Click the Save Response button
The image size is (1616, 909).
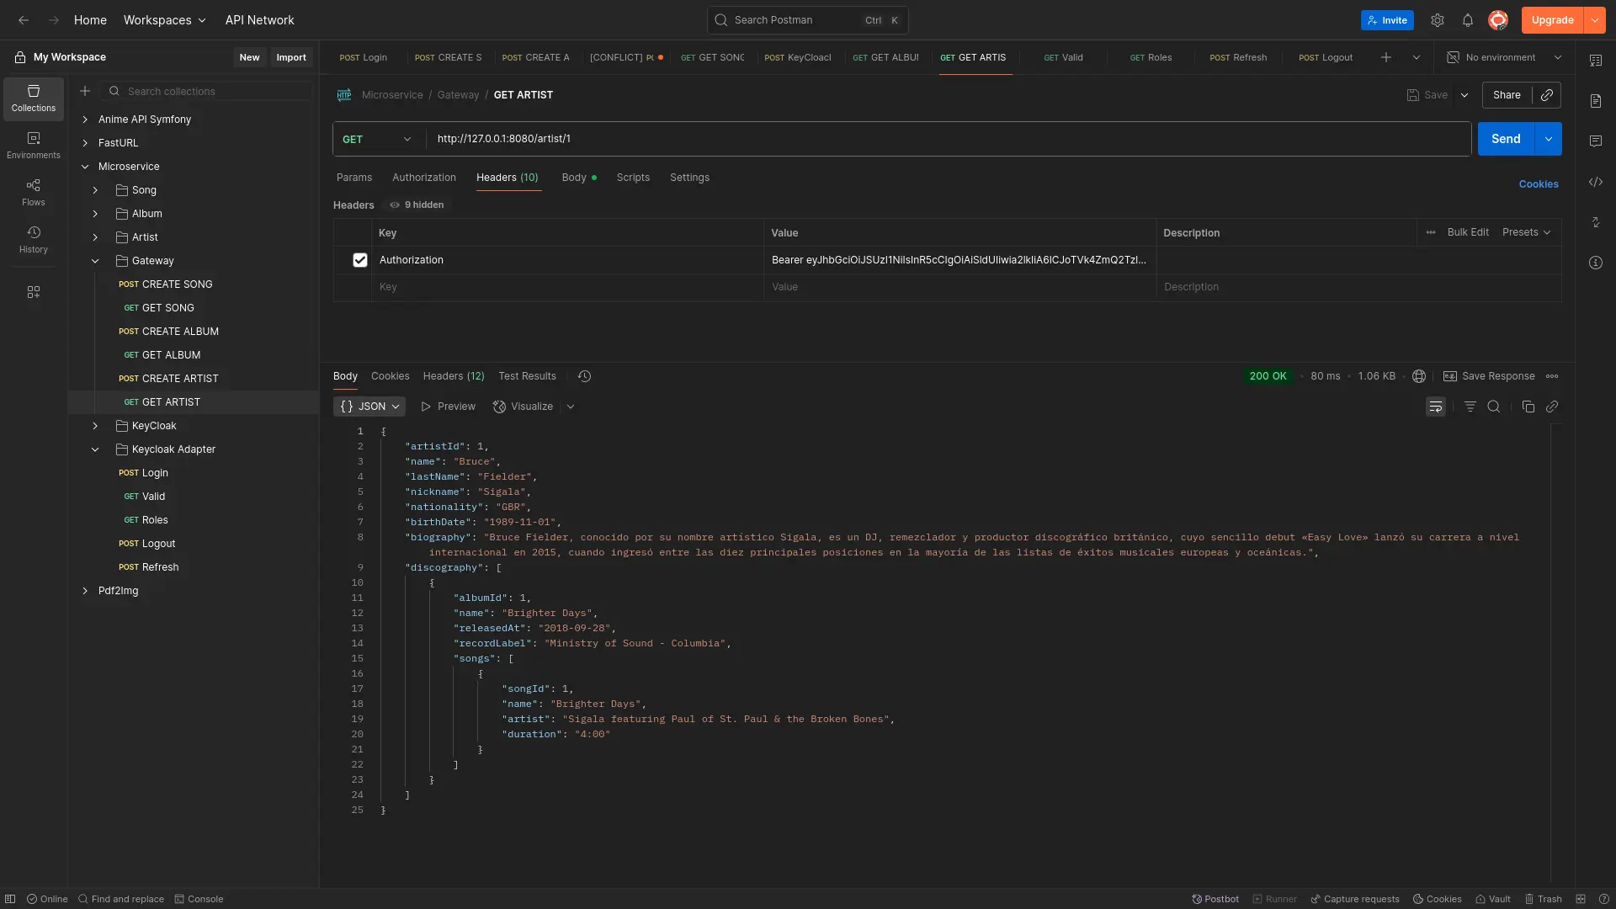(x=1489, y=376)
